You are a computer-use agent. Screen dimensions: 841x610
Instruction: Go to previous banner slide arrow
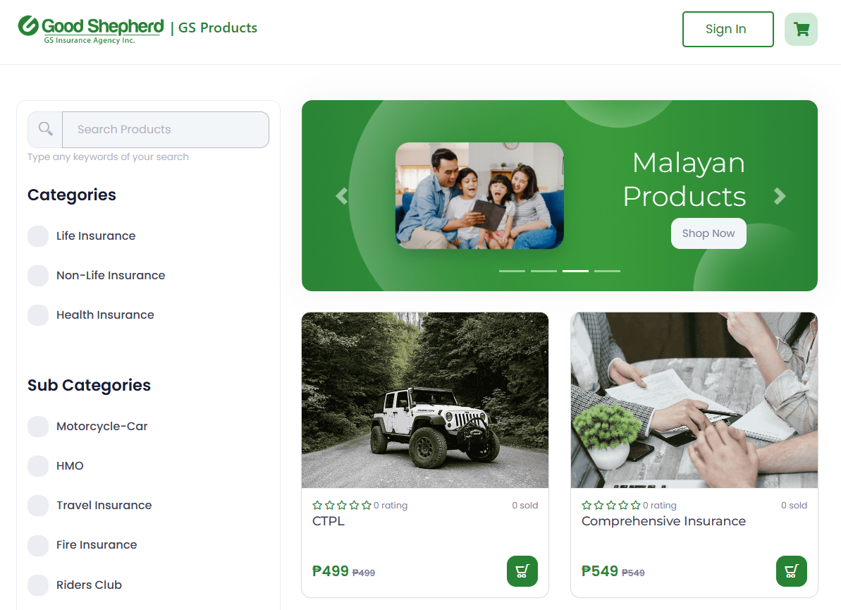pyautogui.click(x=342, y=196)
